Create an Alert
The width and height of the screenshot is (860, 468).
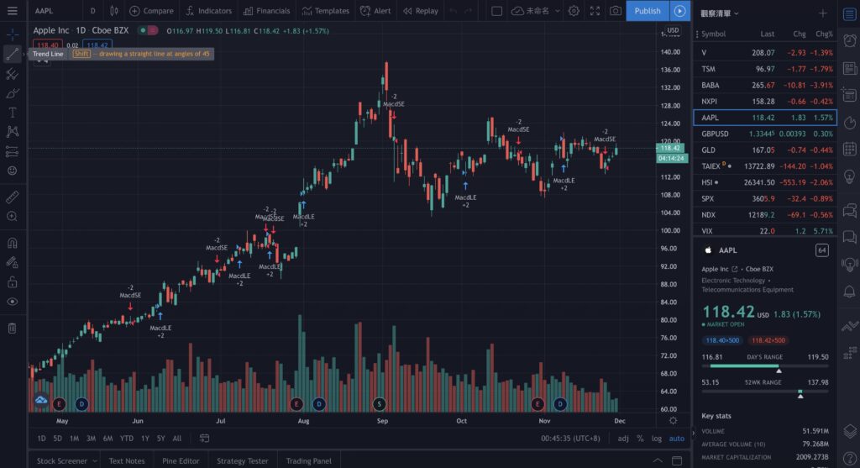(x=375, y=10)
